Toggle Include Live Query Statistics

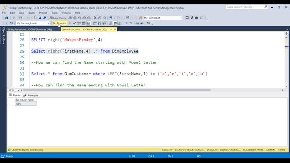click(100, 23)
